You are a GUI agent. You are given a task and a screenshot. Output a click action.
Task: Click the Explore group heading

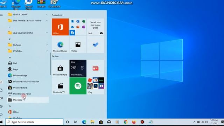[x=55, y=56]
